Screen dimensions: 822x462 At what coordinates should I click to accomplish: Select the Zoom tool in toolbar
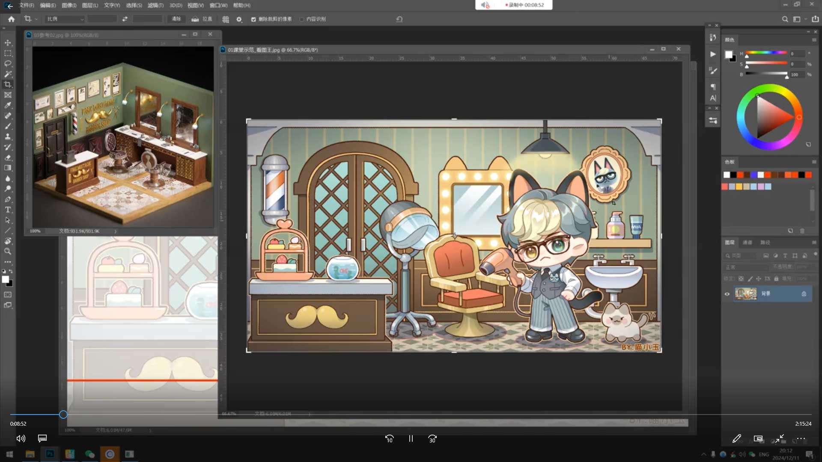(x=8, y=252)
